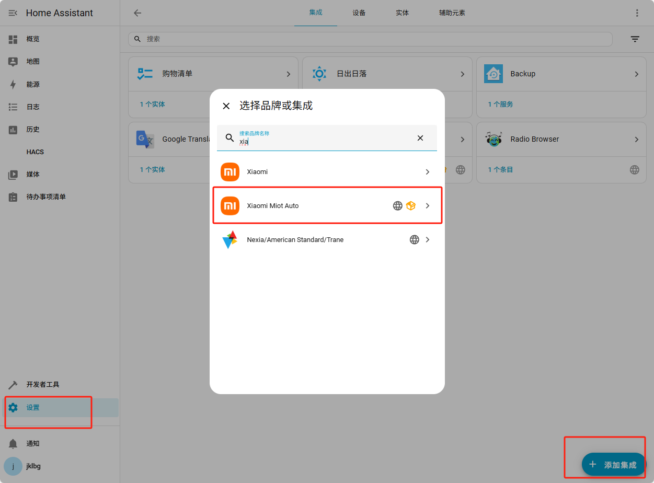Switch to the 设备 tab

(359, 13)
